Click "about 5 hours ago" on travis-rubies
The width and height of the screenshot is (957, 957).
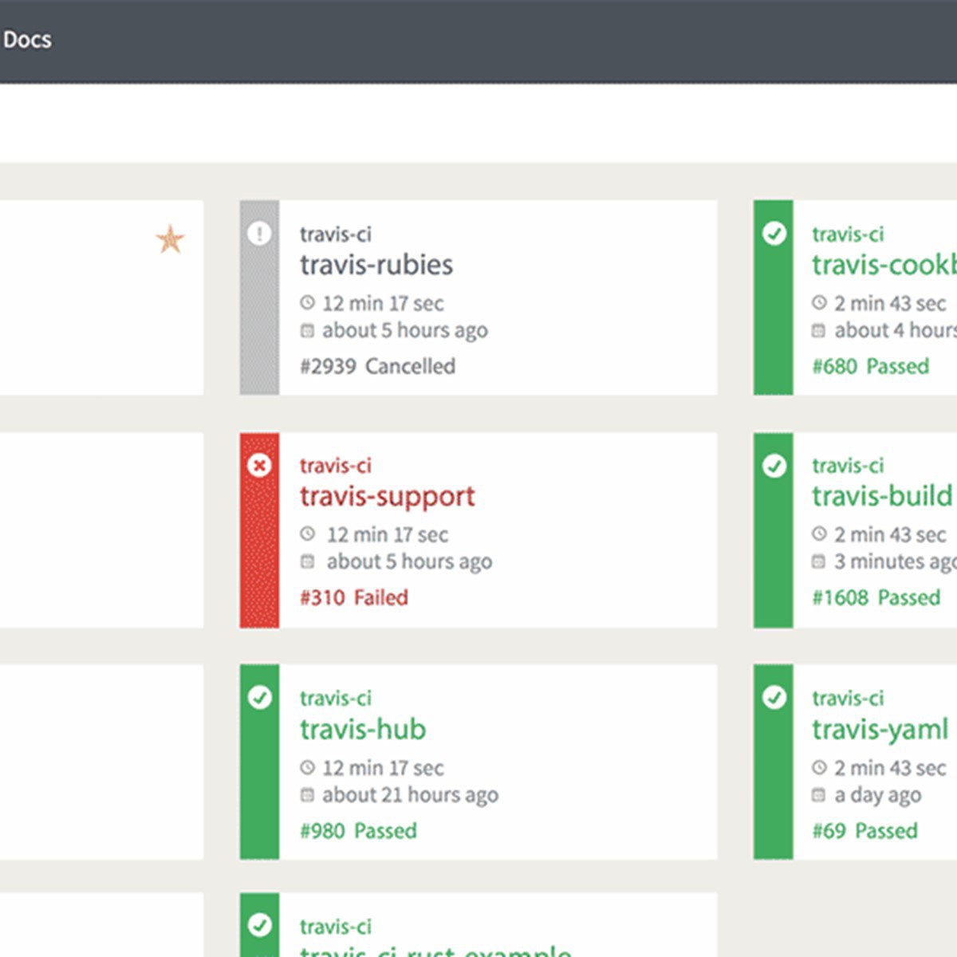click(405, 331)
